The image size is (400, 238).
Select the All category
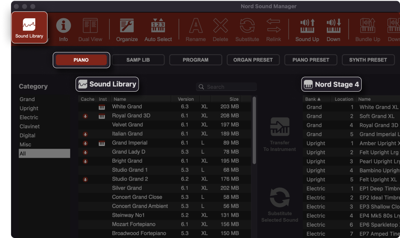44,154
